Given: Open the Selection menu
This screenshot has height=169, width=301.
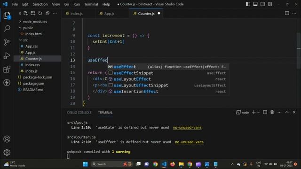Looking at the screenshot, I should [x=40, y=4].
